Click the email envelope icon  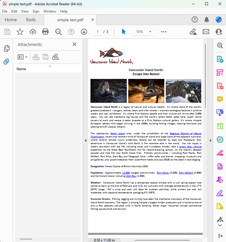click(x=206, y=32)
